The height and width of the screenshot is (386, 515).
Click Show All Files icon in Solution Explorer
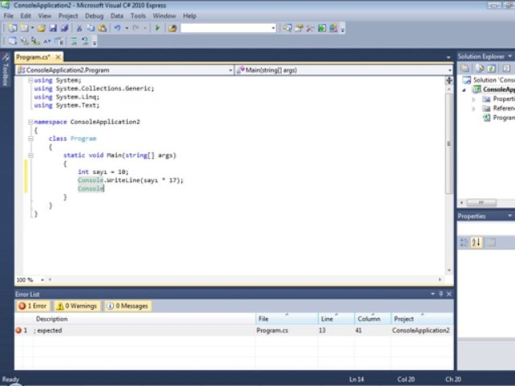(480, 68)
